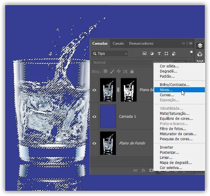Select Curvas... in the adjustment menu

[167, 95]
